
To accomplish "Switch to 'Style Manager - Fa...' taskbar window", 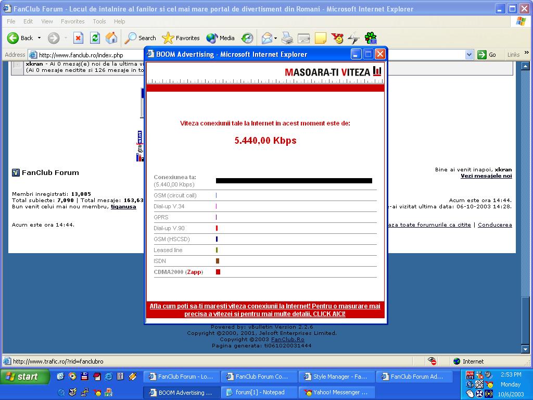I will [x=336, y=377].
